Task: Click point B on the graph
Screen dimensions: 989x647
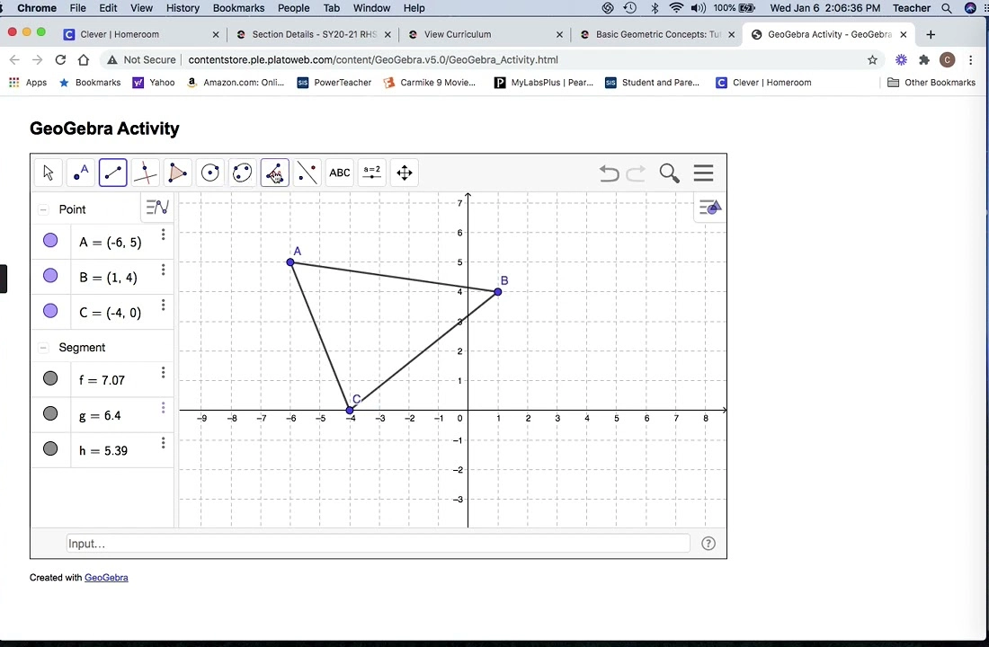Action: (x=498, y=291)
